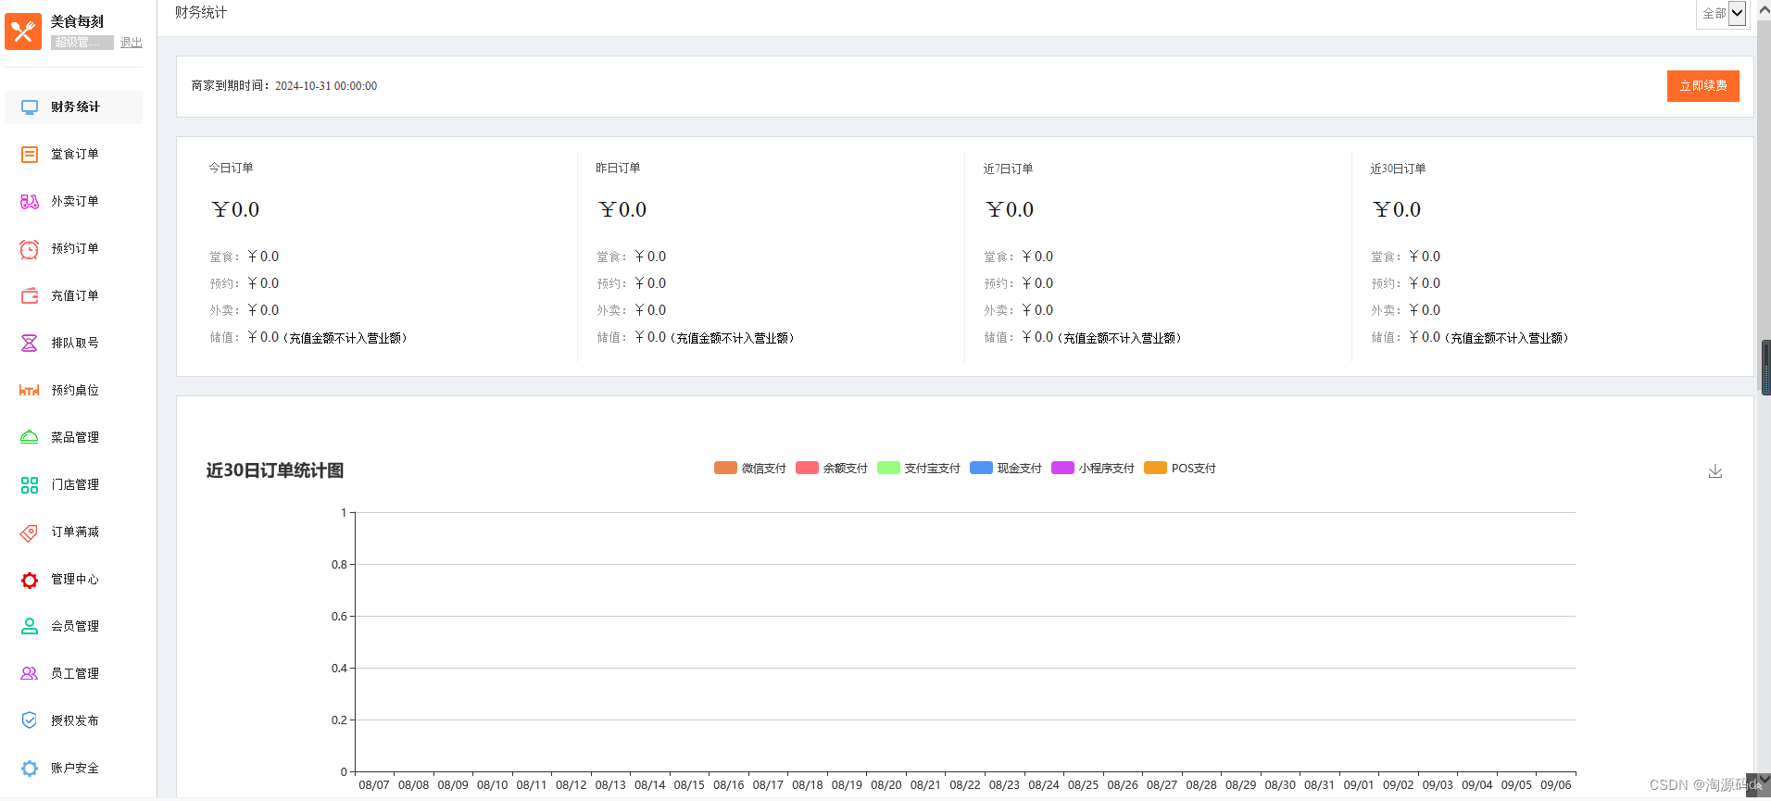Image resolution: width=1771 pixels, height=801 pixels.
Task: Click the 昨日订单 card title
Action: [618, 169]
